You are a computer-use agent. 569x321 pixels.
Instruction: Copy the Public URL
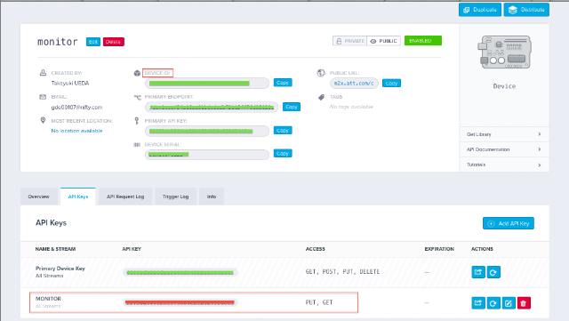pyautogui.click(x=391, y=84)
